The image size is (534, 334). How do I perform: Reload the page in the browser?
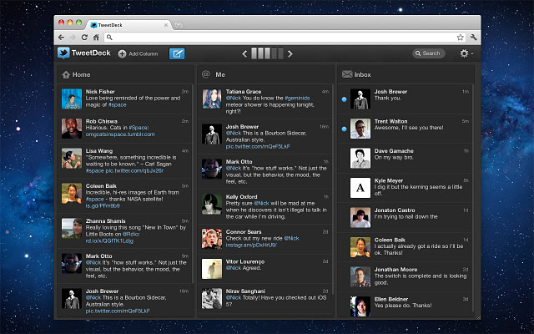pyautogui.click(x=84, y=38)
